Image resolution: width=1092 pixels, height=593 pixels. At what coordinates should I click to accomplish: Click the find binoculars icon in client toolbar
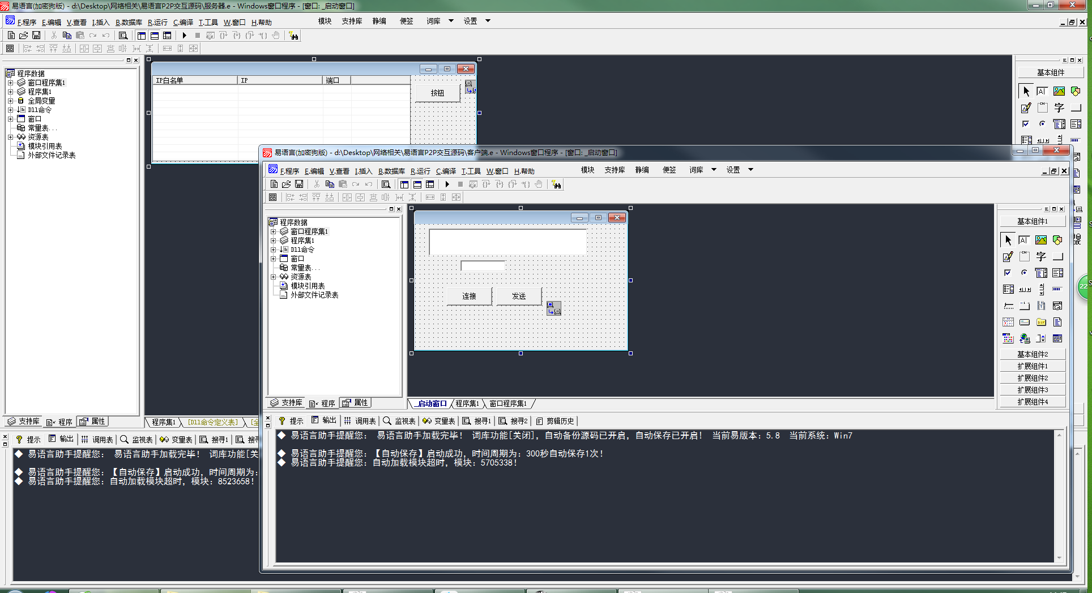(557, 184)
